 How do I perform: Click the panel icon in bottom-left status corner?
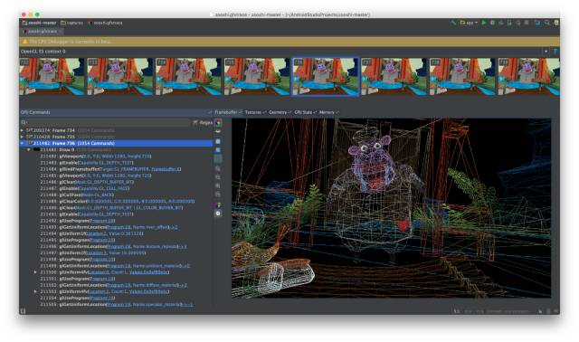pos(23,311)
